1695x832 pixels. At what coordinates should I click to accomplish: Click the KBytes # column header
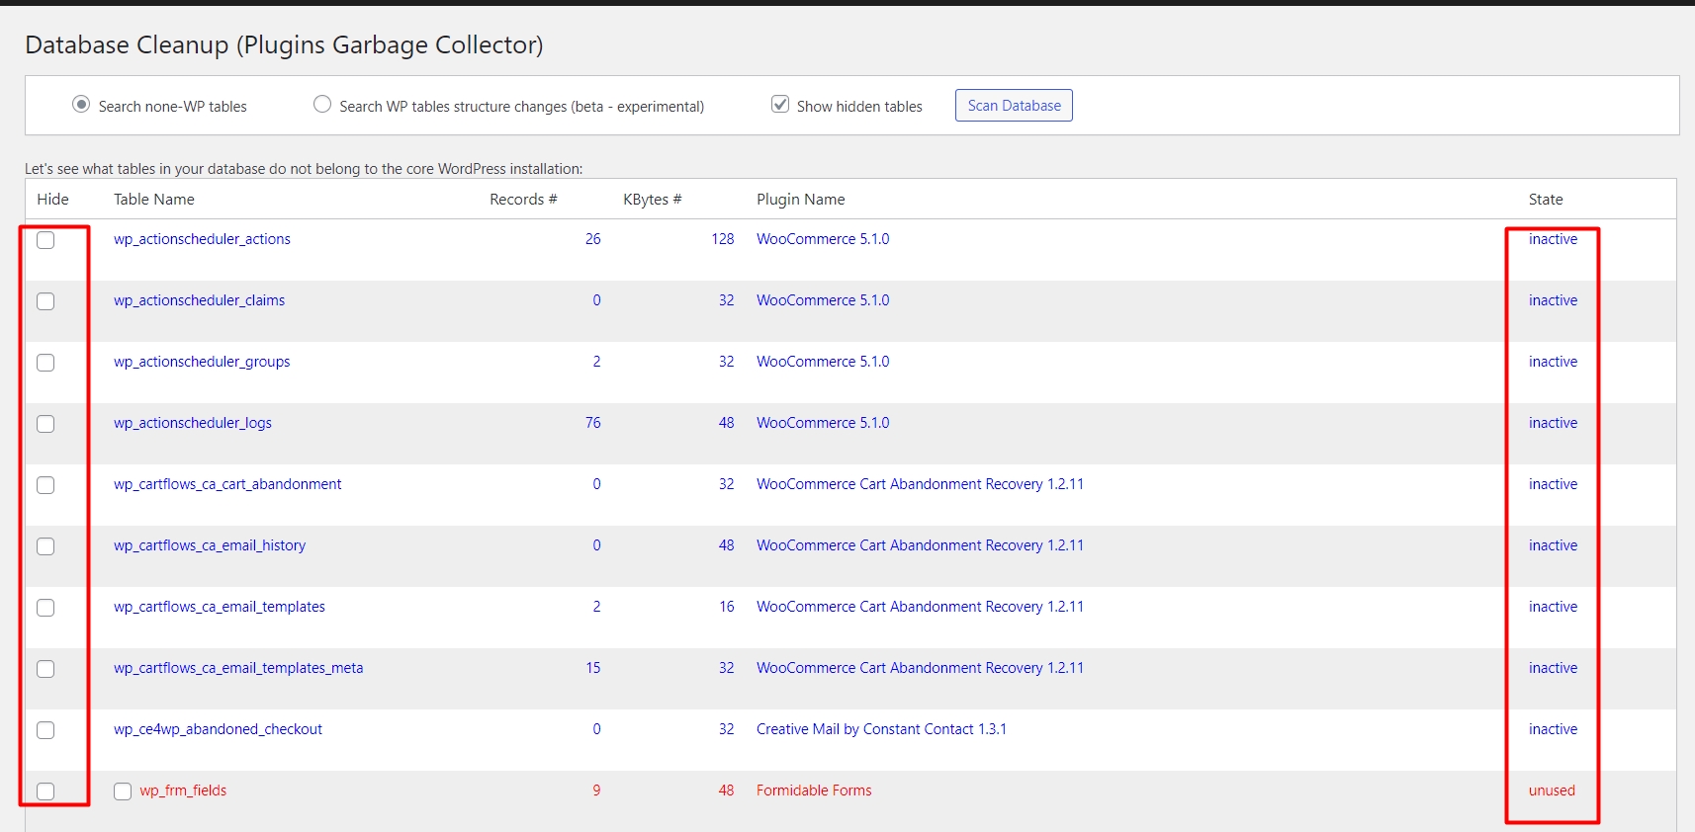click(652, 200)
